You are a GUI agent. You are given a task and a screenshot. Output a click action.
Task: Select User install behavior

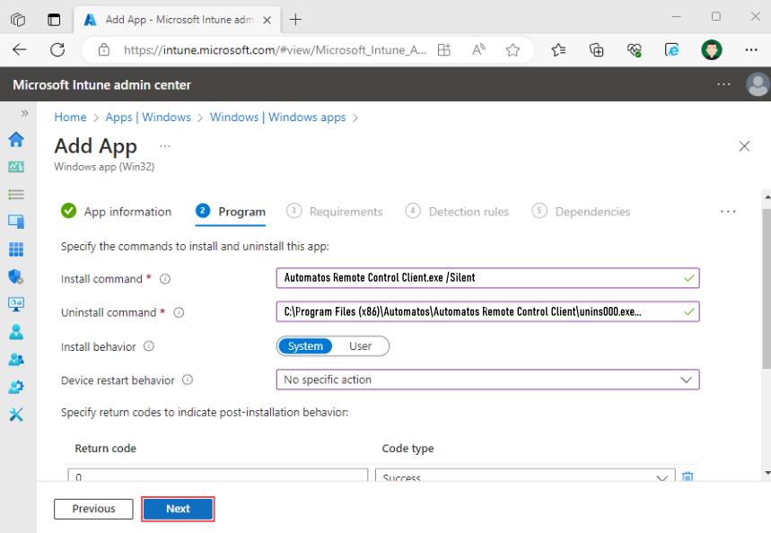point(361,346)
